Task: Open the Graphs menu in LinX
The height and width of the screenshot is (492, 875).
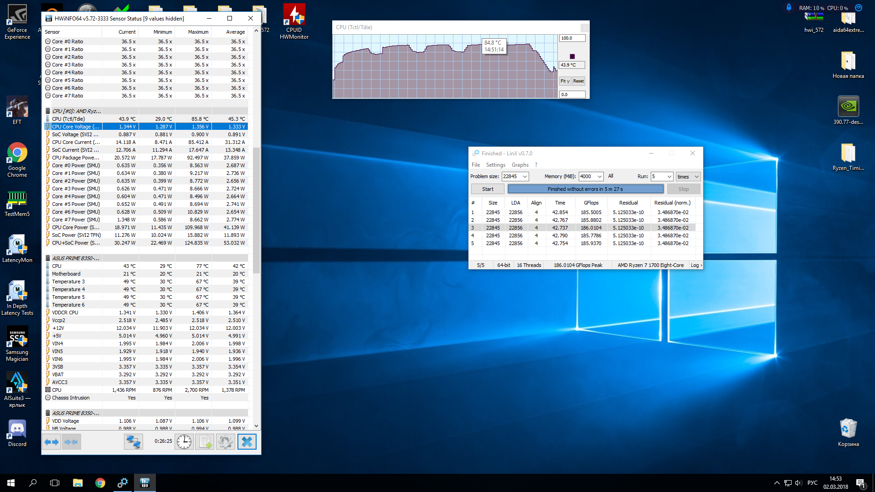Action: click(x=520, y=165)
